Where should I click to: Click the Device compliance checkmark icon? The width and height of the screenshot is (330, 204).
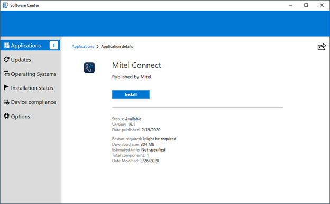6,102
